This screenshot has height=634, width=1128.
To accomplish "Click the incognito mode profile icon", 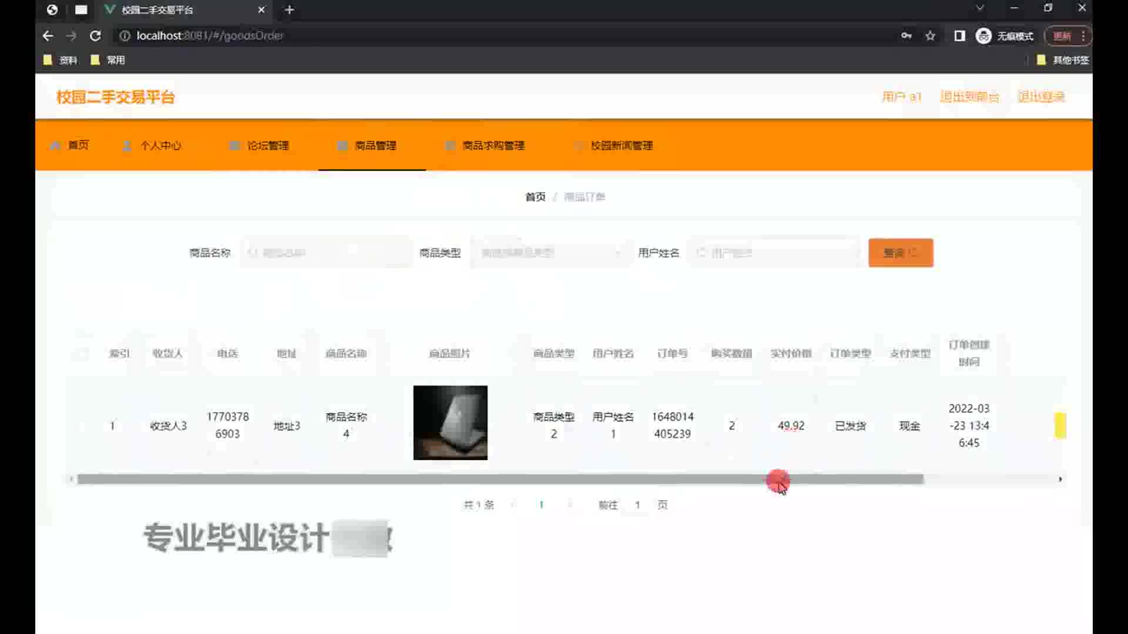I will click(x=983, y=36).
